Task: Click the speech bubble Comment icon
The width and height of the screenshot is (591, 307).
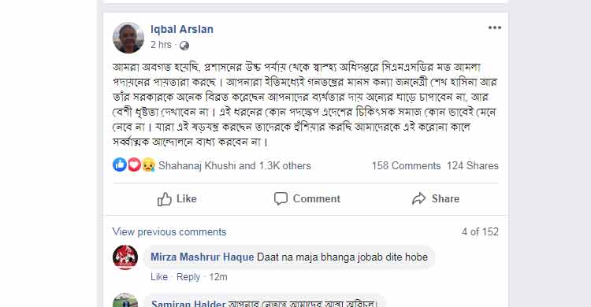Action: [281, 198]
